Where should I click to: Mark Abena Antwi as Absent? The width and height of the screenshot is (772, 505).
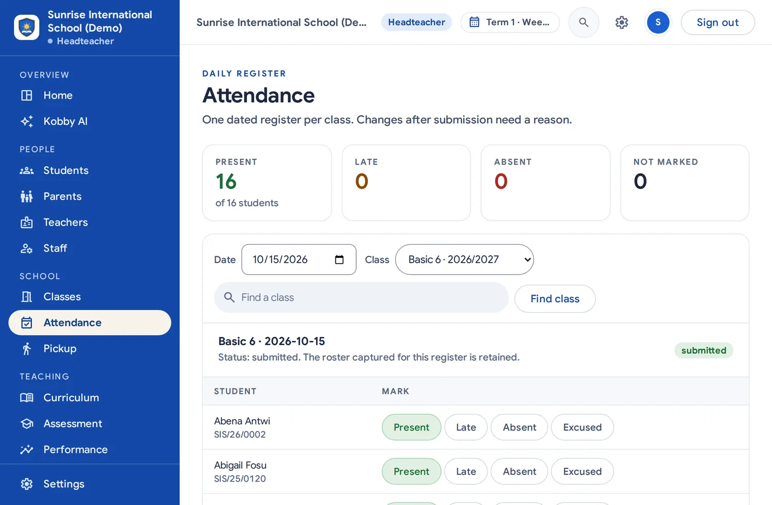(519, 427)
